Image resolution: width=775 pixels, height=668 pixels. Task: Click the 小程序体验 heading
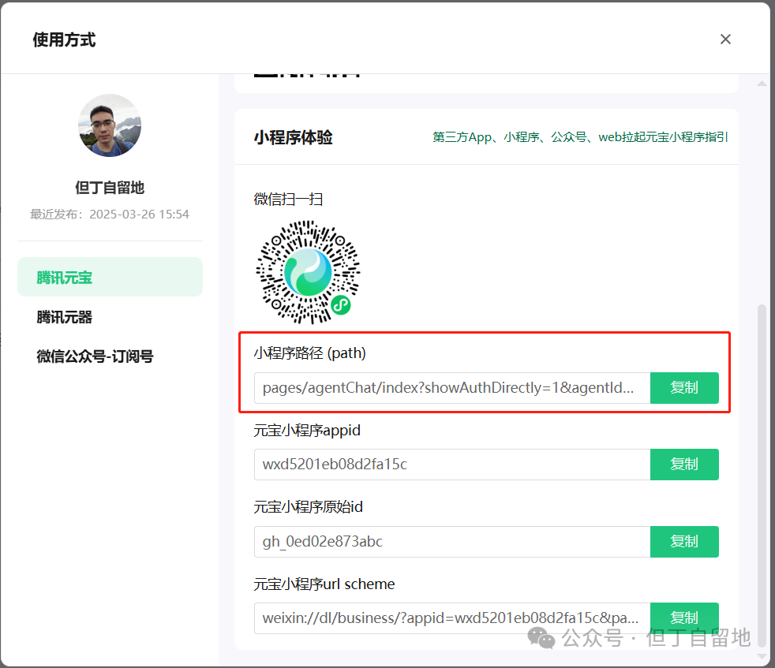[293, 137]
